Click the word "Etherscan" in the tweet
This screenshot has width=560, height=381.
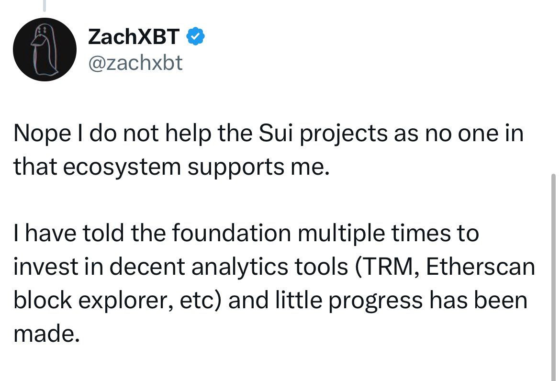click(481, 267)
